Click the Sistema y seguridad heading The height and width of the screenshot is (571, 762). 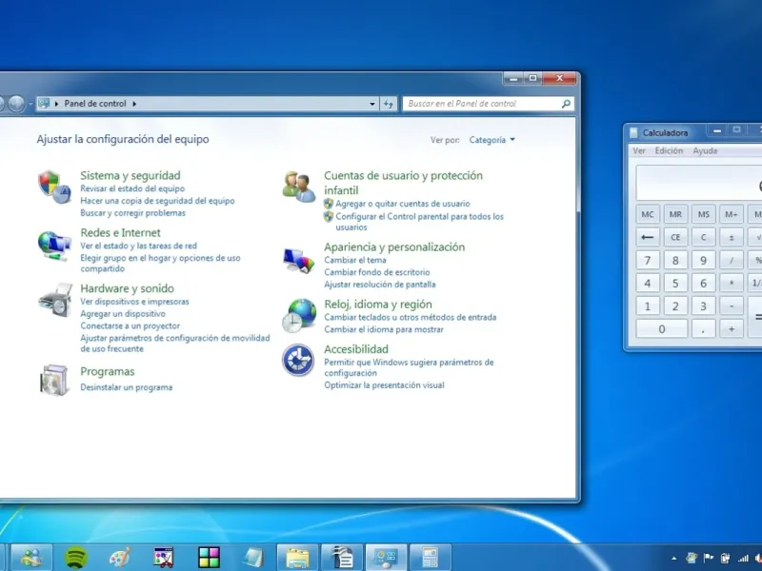pyautogui.click(x=130, y=175)
